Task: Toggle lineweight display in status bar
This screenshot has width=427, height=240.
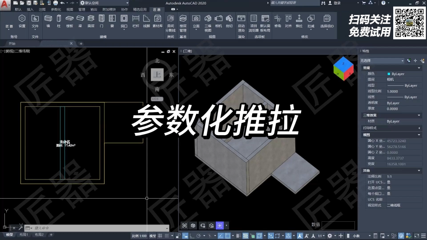Action: point(238,236)
